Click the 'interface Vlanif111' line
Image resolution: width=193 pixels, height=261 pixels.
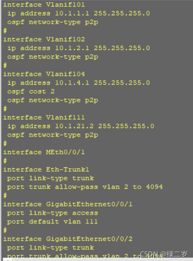[44, 117]
